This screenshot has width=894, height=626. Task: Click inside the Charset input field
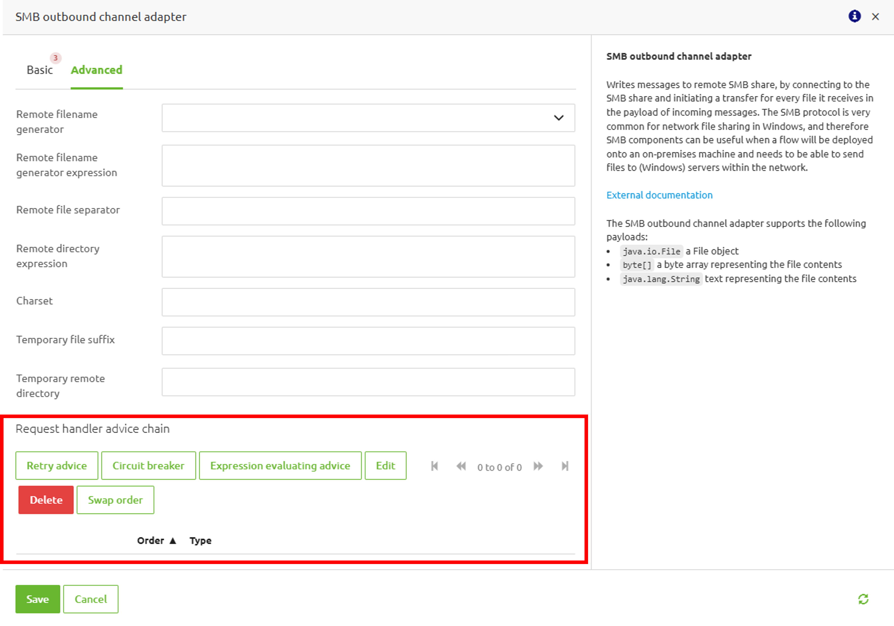pos(368,302)
